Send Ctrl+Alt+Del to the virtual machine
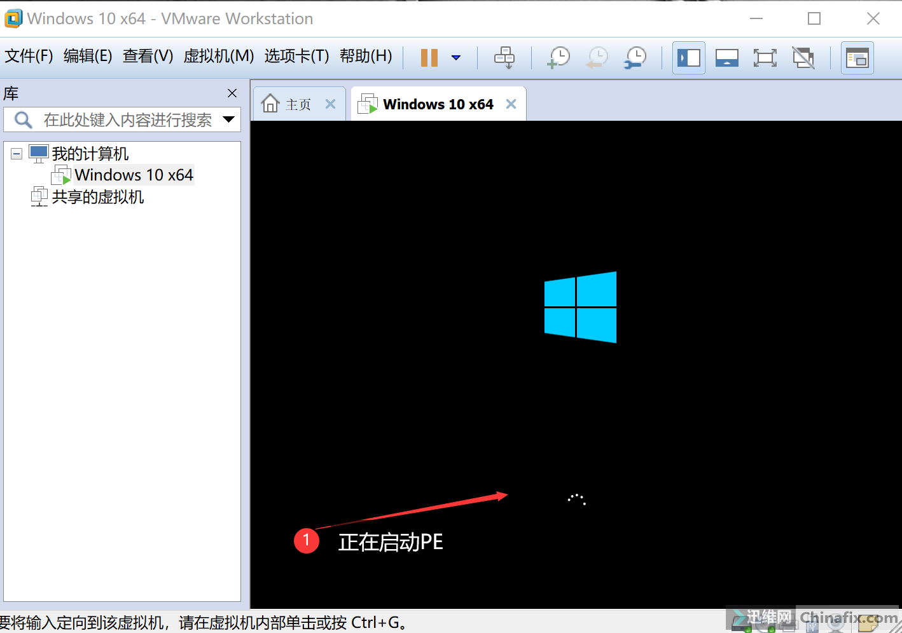The height and width of the screenshot is (633, 902). point(504,58)
